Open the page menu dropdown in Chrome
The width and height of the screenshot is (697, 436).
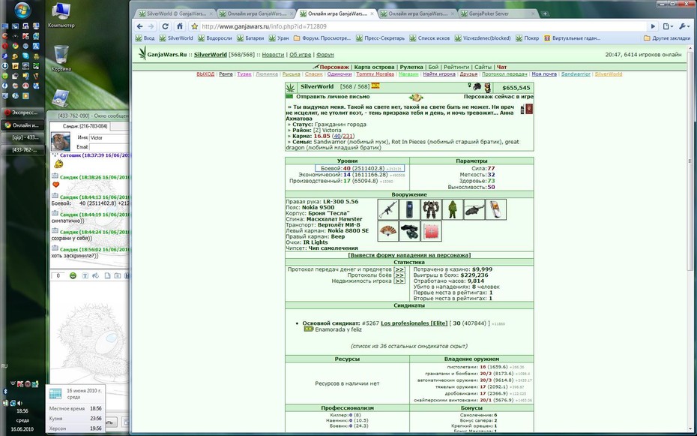coord(668,26)
